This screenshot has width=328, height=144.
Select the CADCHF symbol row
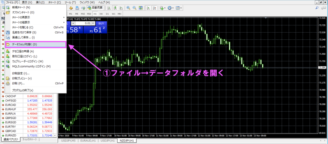pos(27,96)
